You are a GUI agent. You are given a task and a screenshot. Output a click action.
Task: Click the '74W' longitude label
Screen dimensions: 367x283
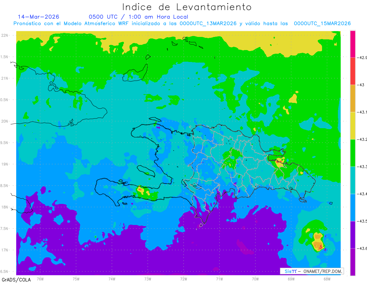[x=112, y=279]
